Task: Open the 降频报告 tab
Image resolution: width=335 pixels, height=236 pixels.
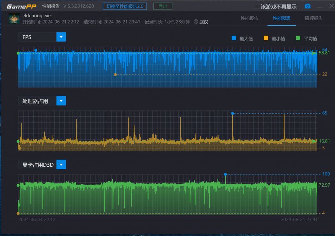Action: (x=313, y=18)
